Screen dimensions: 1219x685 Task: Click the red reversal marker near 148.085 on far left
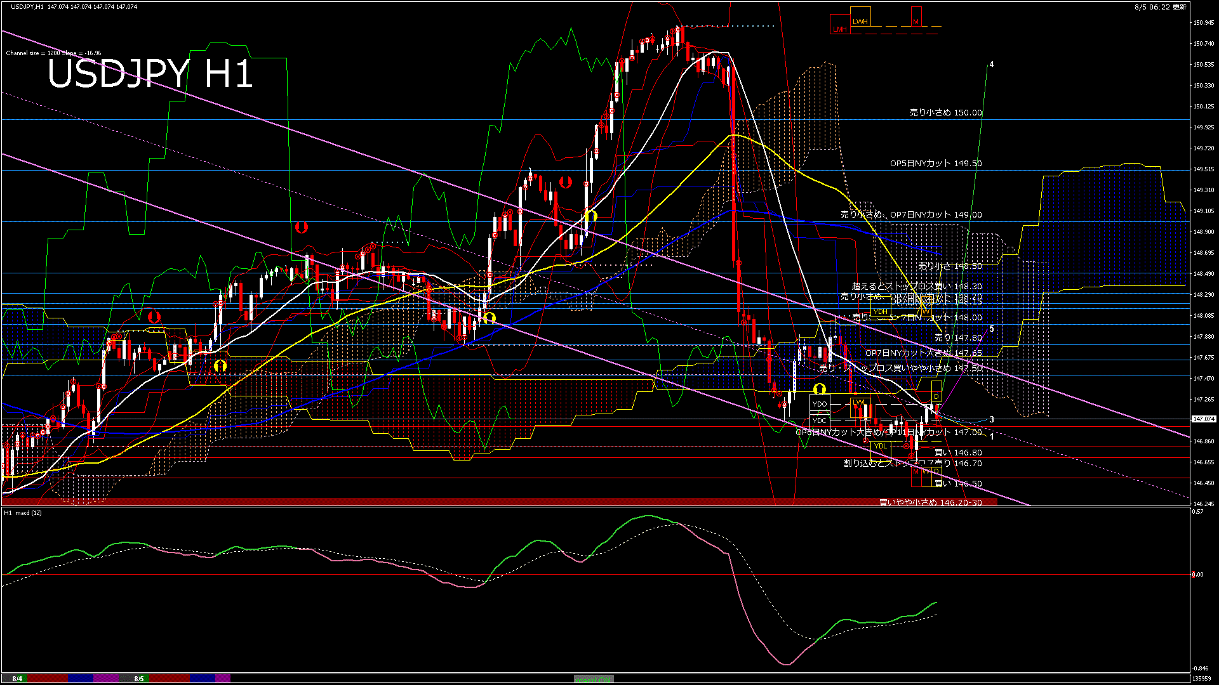tap(154, 316)
